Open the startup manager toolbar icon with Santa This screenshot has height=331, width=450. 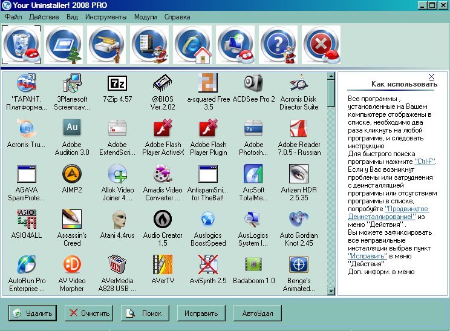[x=149, y=45]
